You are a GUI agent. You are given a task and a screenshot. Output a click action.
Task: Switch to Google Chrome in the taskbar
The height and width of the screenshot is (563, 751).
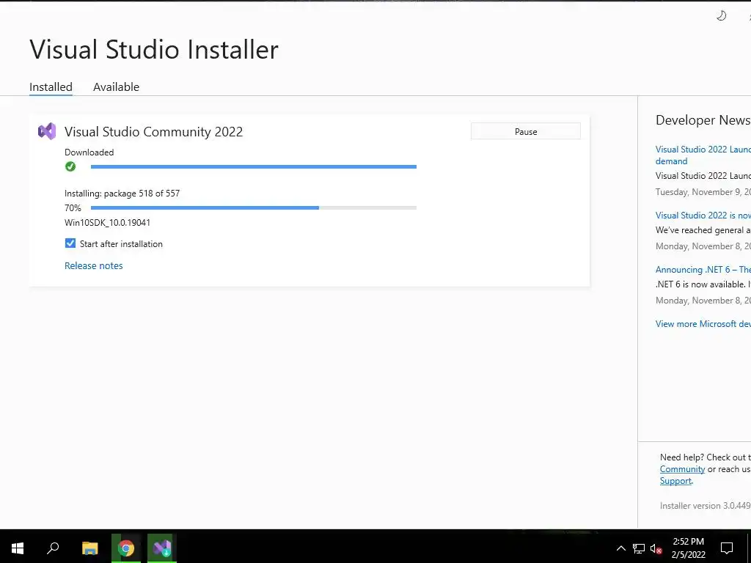(126, 548)
